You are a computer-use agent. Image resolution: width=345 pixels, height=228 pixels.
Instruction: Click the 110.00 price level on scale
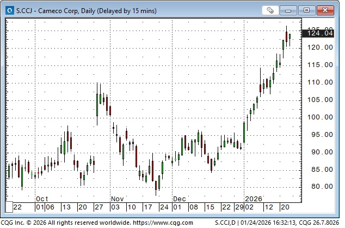click(320, 82)
